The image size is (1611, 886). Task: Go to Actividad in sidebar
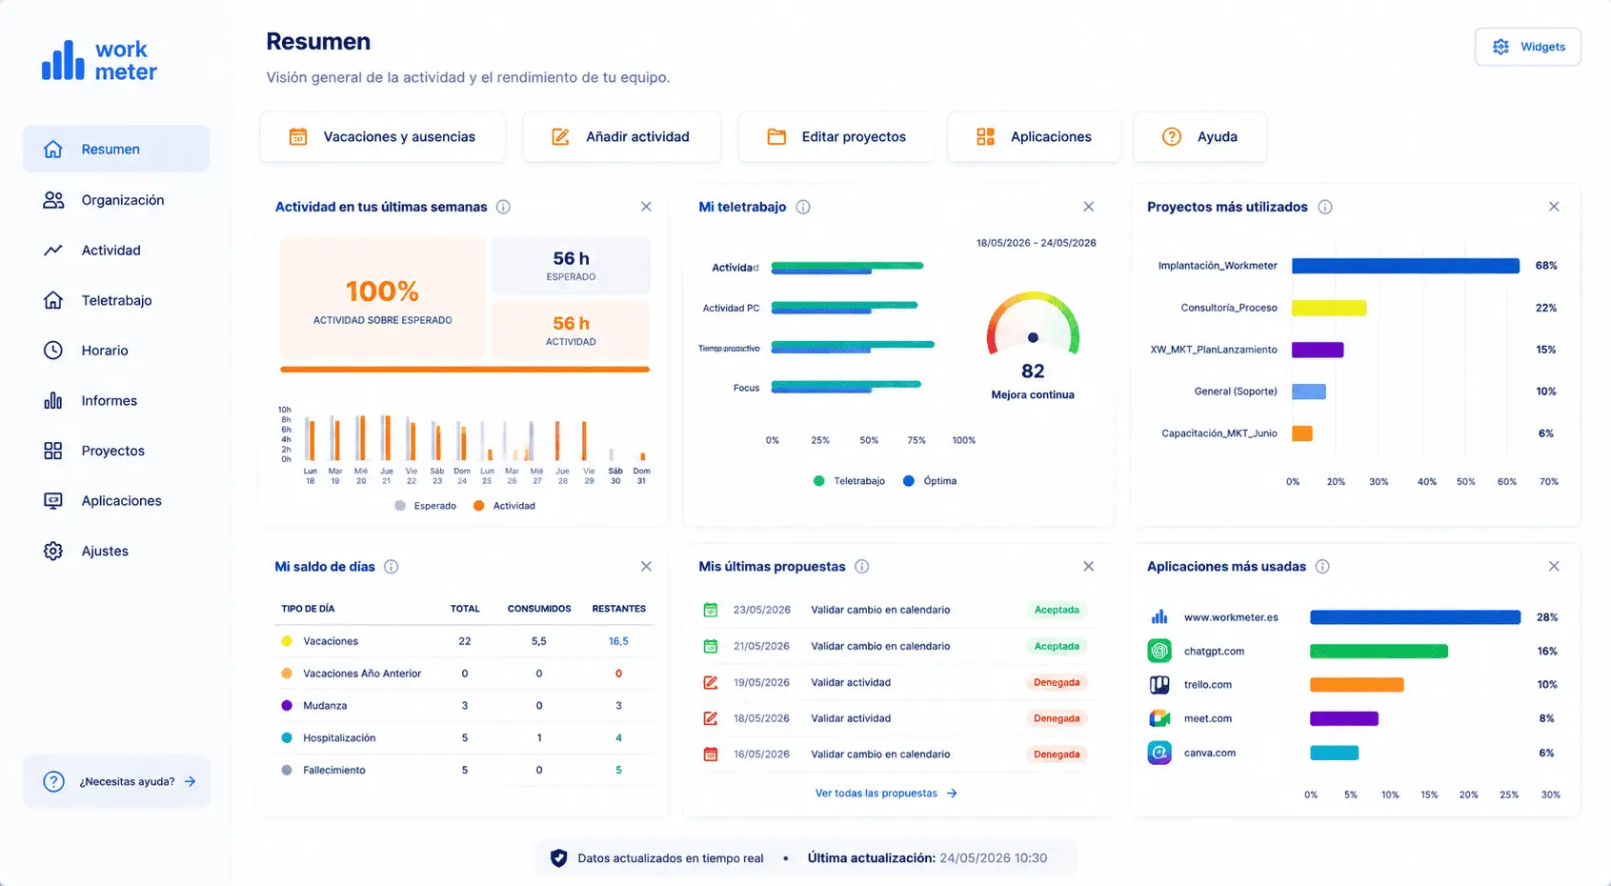click(116, 250)
